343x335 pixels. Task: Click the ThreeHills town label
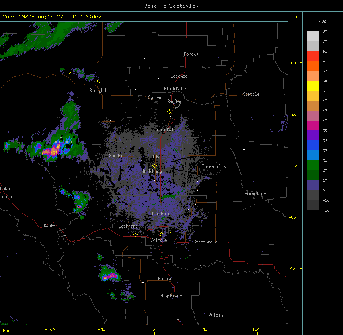coord(214,166)
